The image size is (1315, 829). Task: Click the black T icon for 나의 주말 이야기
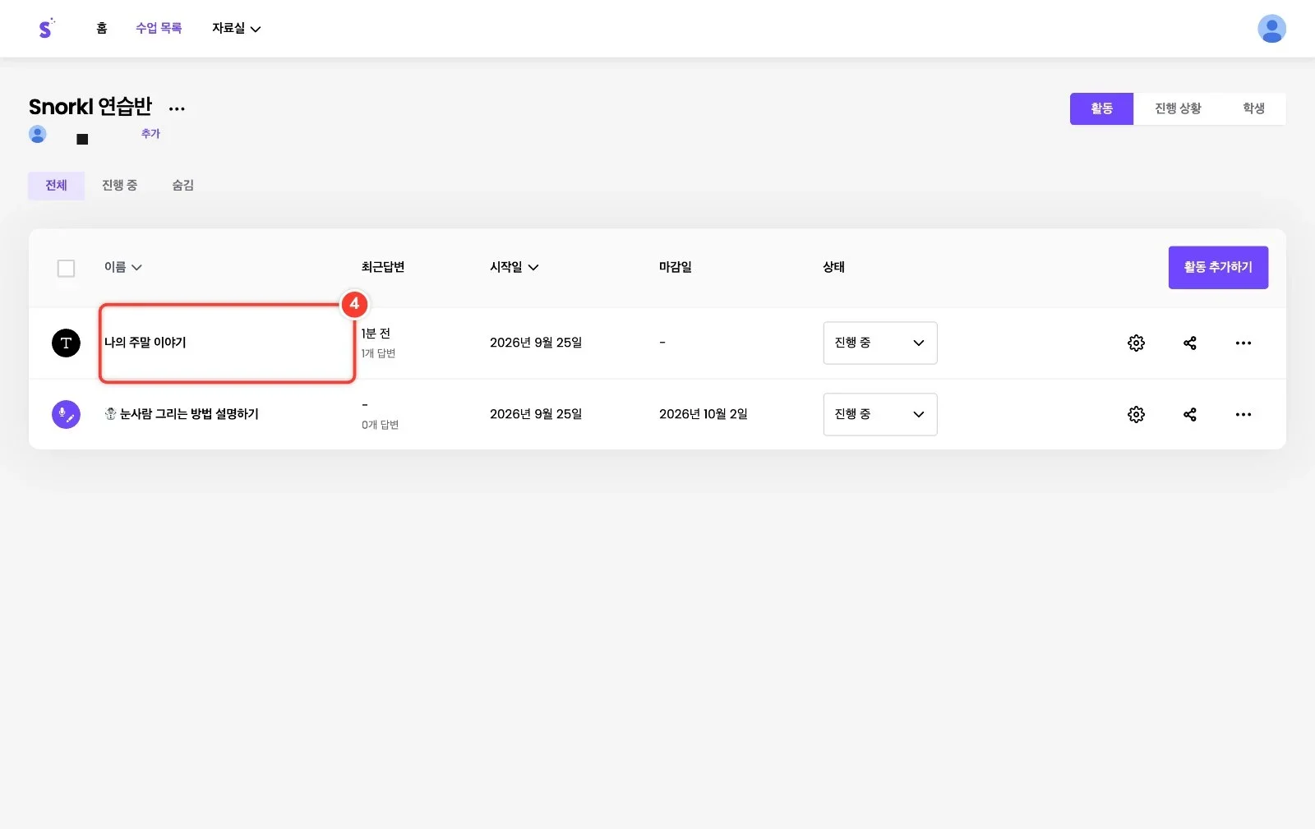tap(66, 343)
